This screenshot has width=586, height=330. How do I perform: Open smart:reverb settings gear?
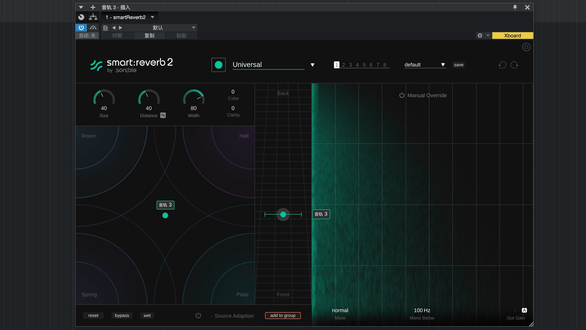coord(526,47)
